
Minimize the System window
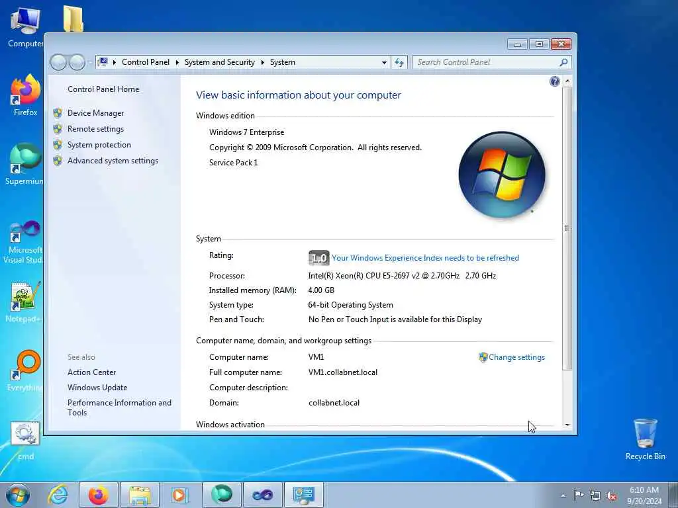[x=517, y=44]
